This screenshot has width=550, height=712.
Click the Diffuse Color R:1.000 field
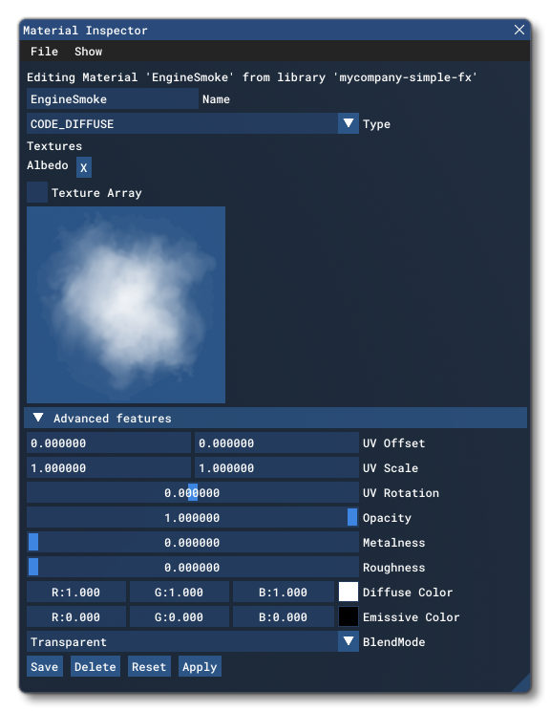pyautogui.click(x=76, y=592)
